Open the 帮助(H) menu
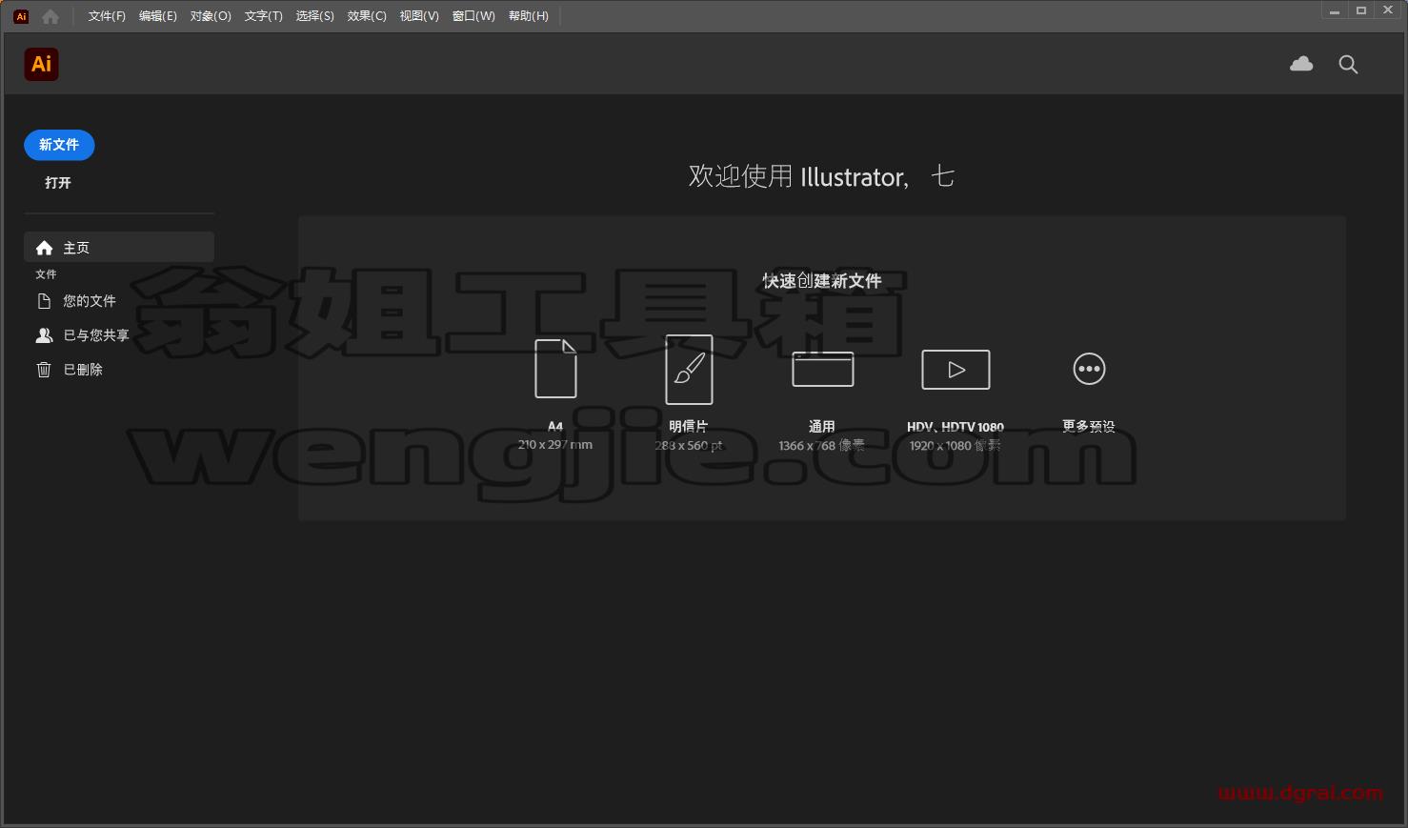 [x=529, y=16]
